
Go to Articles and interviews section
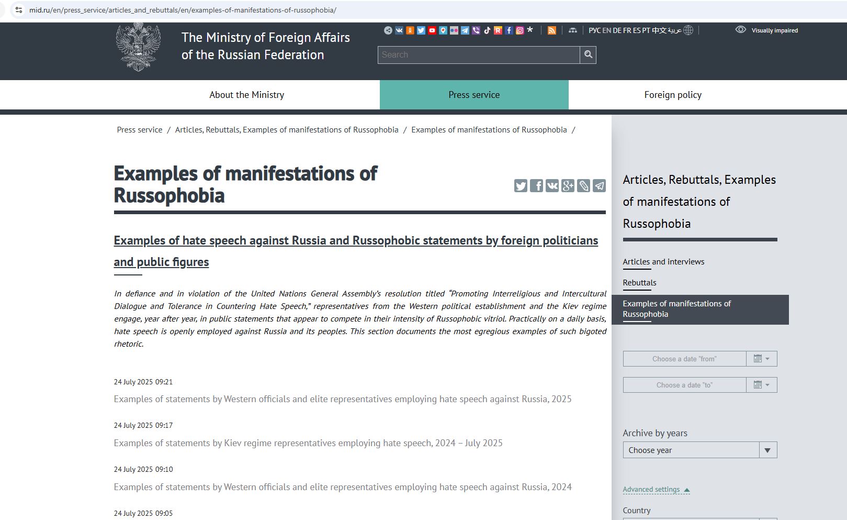click(663, 262)
